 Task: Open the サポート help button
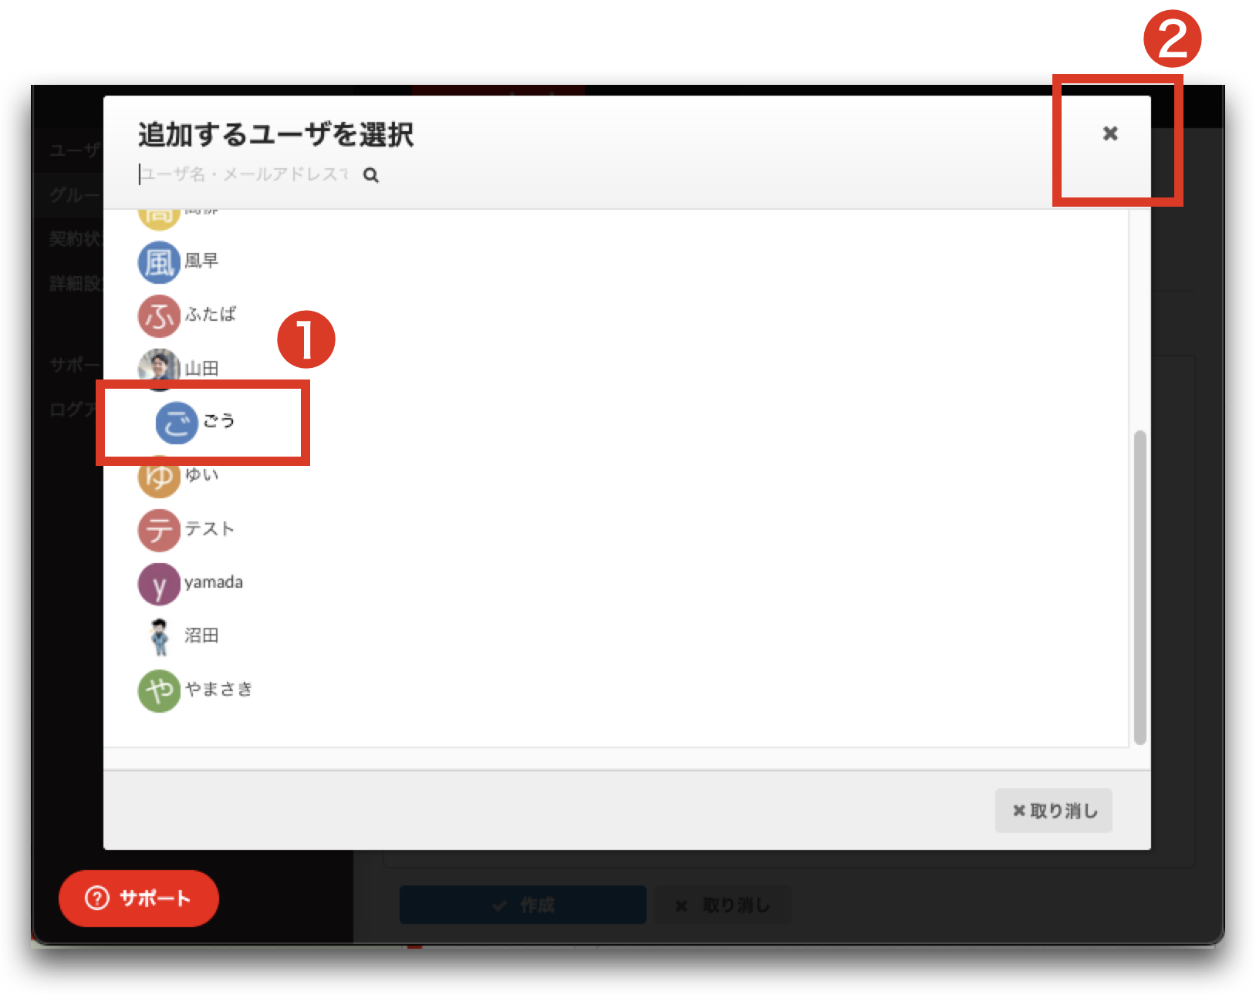[x=139, y=899]
